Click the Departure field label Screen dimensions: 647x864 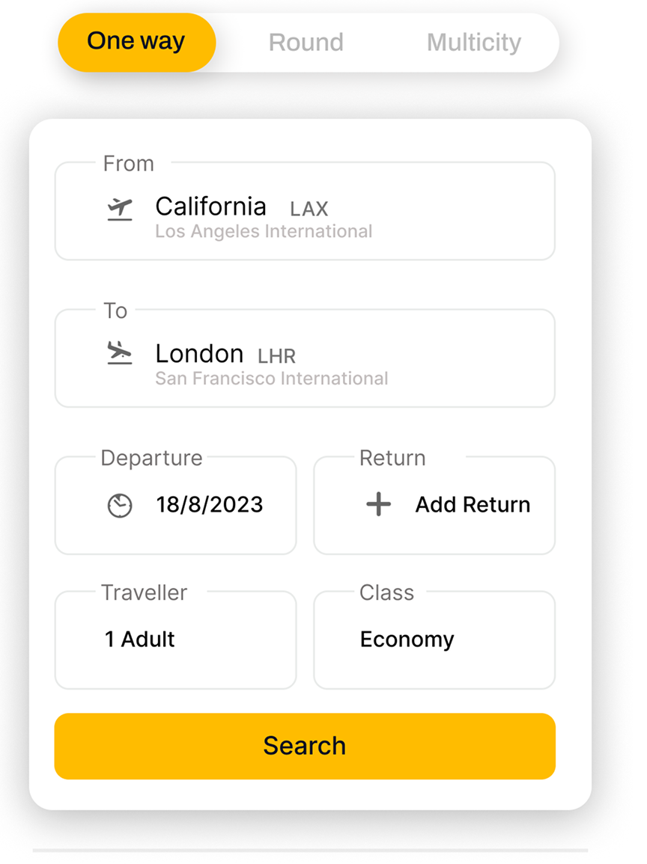(151, 458)
